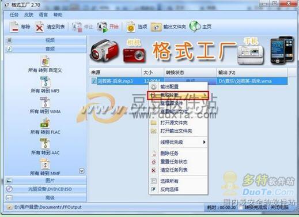Click output cell D:\音乐\刘若英-后来.wma
The height and width of the screenshot is (217, 299).
click(x=252, y=81)
